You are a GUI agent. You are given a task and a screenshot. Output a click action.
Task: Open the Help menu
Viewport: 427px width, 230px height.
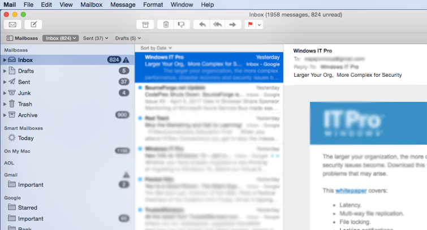click(x=207, y=5)
